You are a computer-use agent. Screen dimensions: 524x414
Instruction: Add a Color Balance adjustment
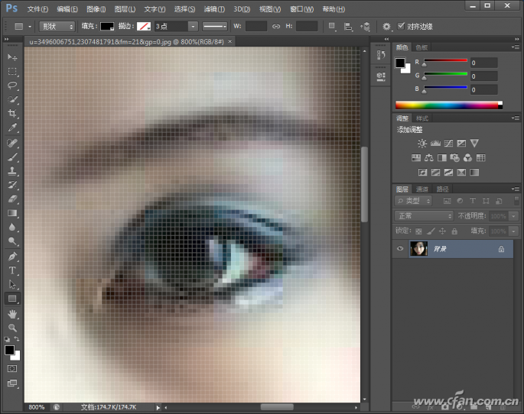428,158
